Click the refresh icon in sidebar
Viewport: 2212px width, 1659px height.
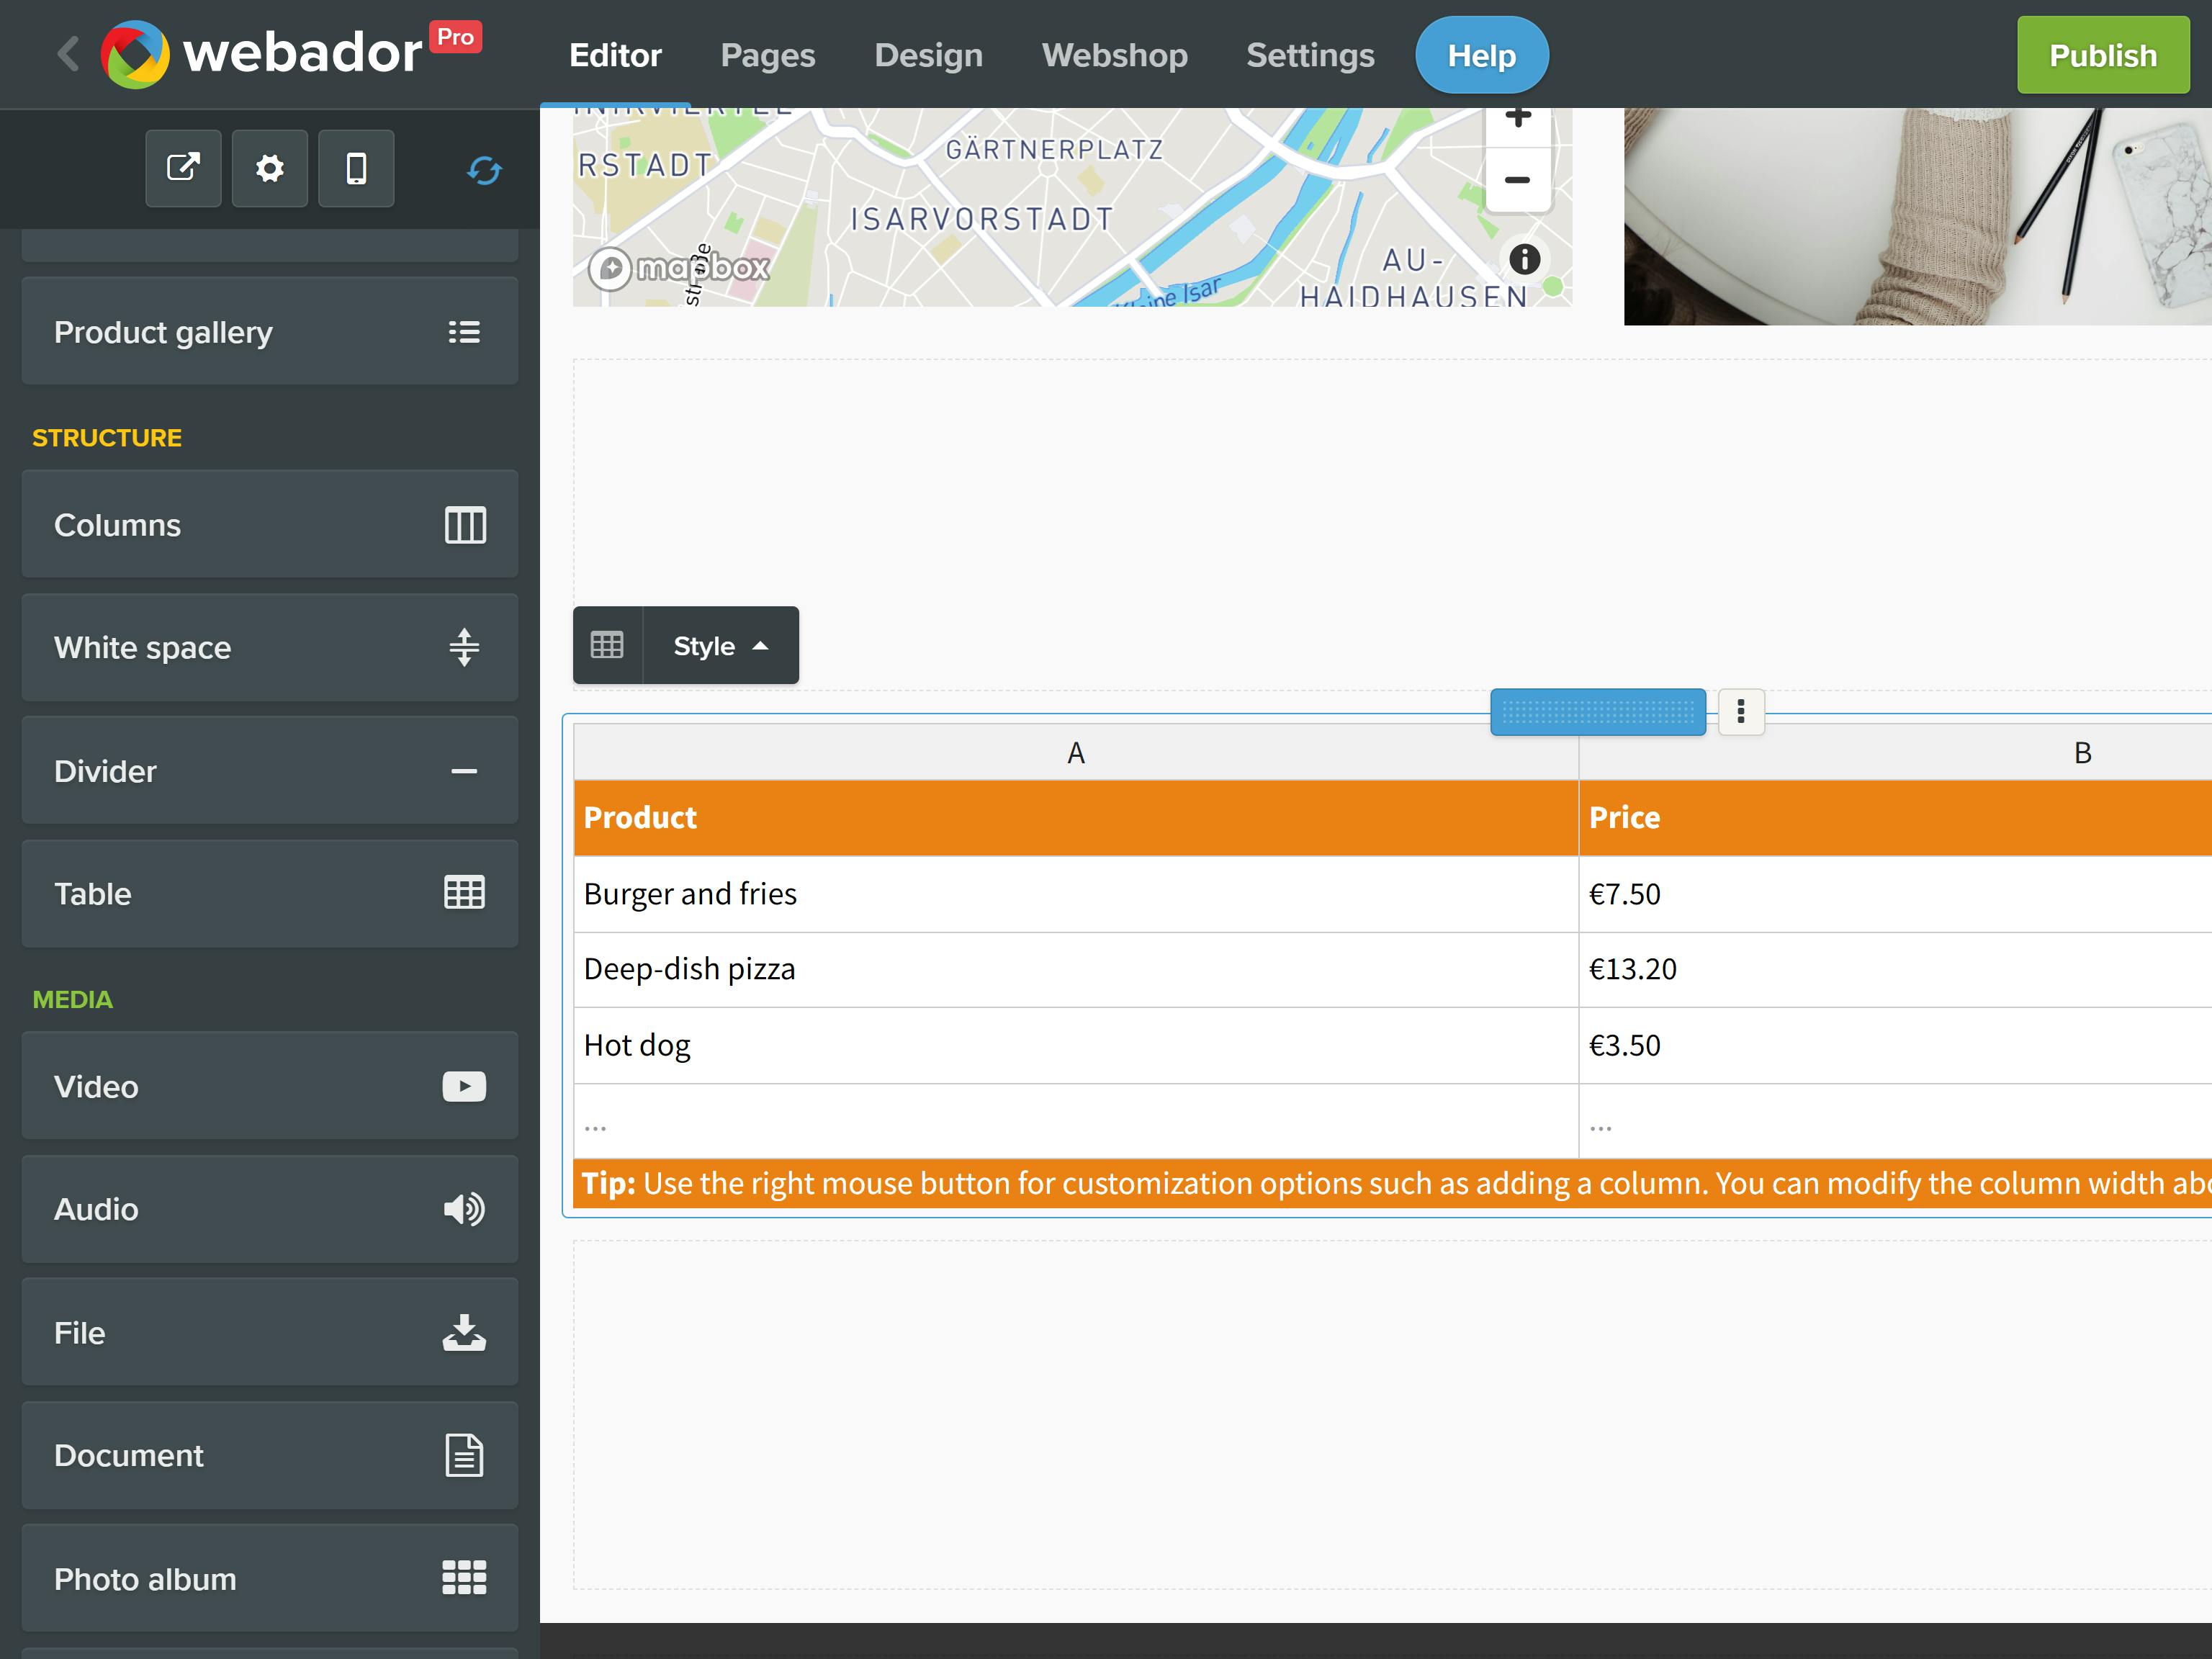pyautogui.click(x=484, y=171)
